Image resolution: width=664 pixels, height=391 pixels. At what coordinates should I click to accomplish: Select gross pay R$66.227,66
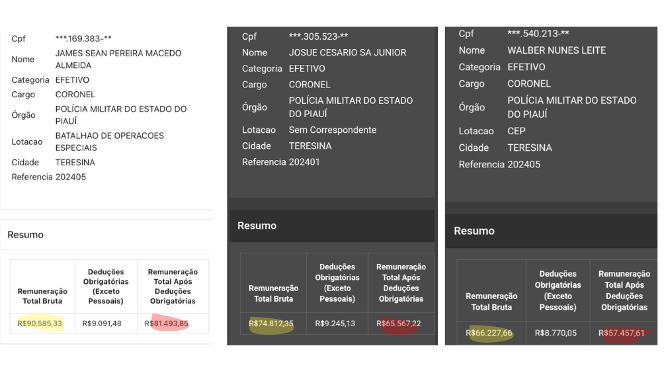click(x=489, y=333)
